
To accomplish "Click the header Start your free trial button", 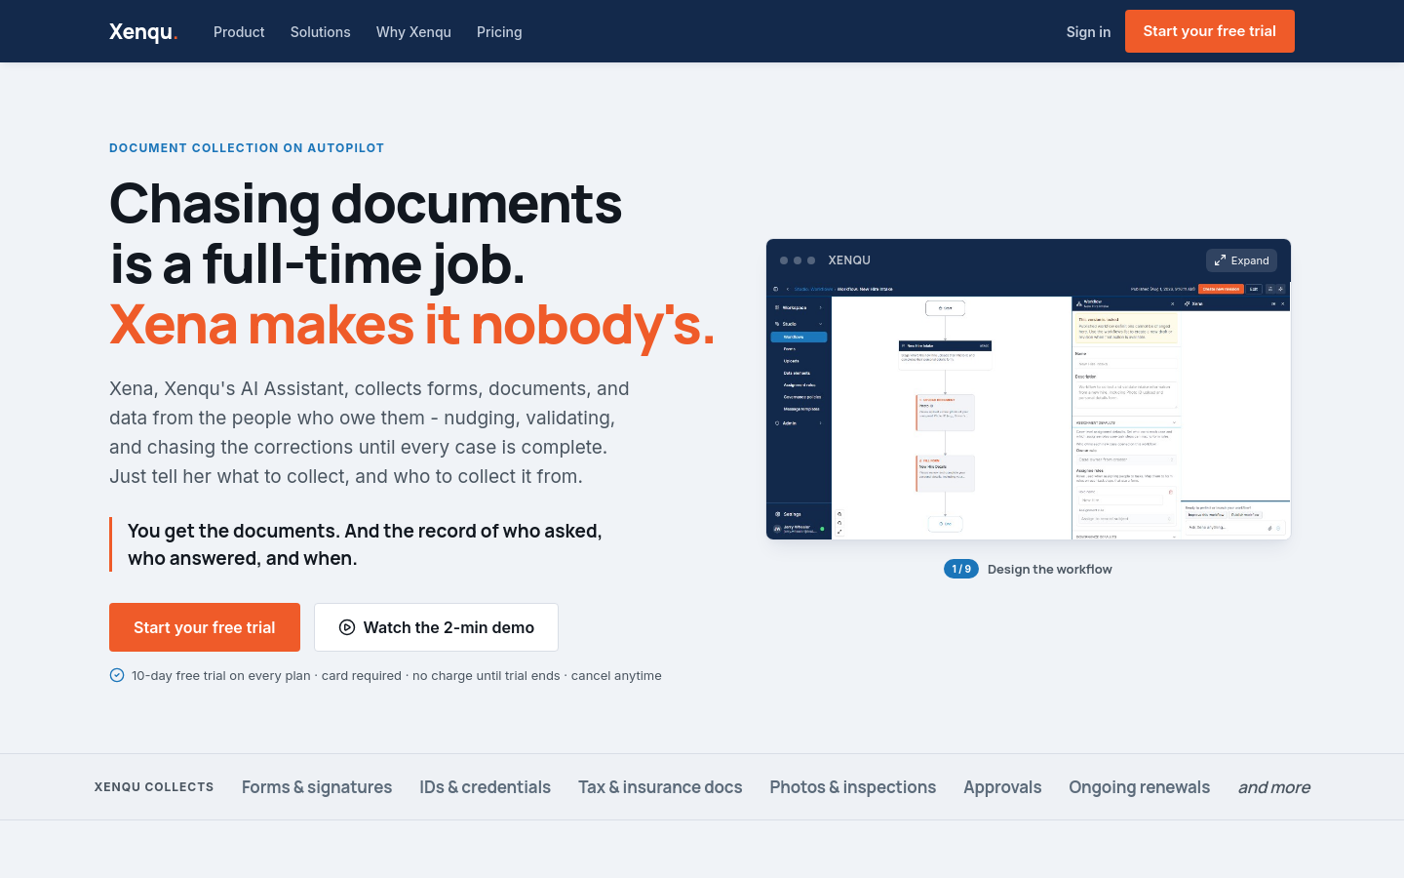I will pos(1210,31).
